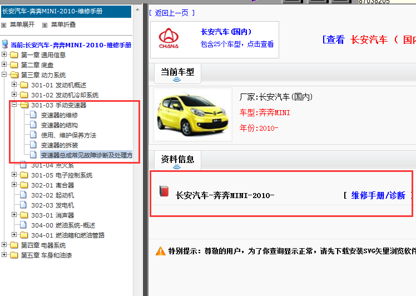Click document icon of 302-02 起动机

[x=23, y=195]
